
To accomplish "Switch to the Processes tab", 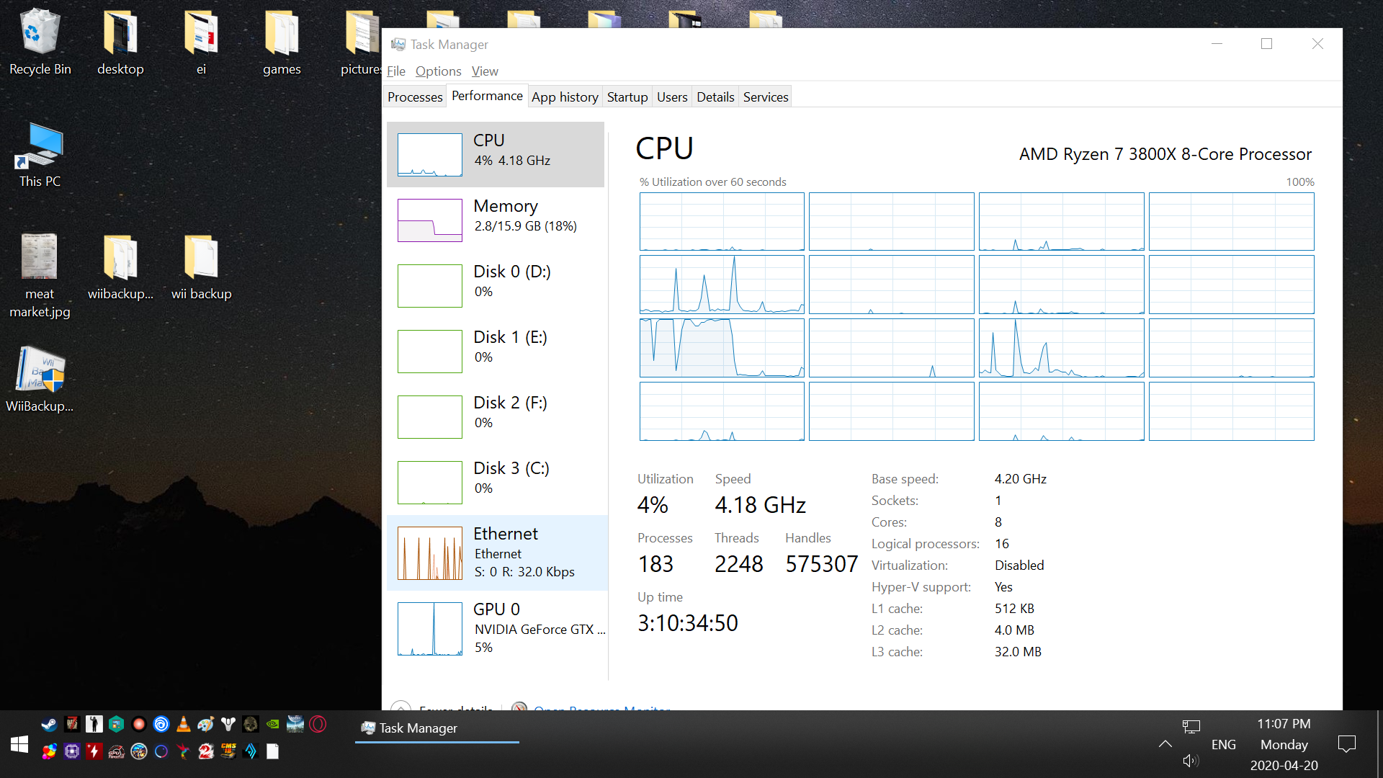I will tap(415, 97).
